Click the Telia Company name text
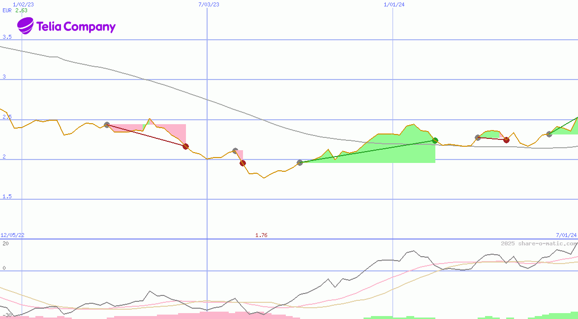This screenshot has height=319, width=578. [x=76, y=27]
